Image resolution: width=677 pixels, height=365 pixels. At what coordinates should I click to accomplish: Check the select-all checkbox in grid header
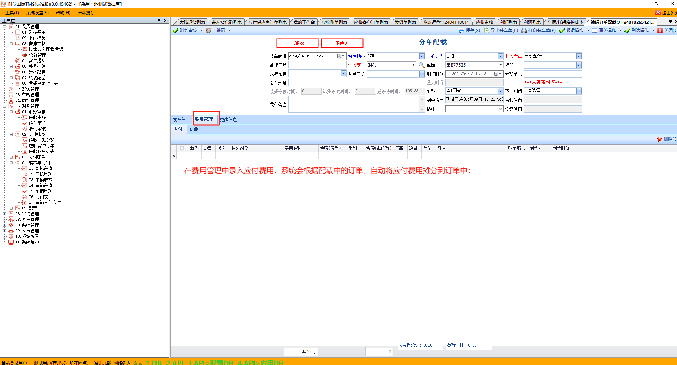click(182, 148)
